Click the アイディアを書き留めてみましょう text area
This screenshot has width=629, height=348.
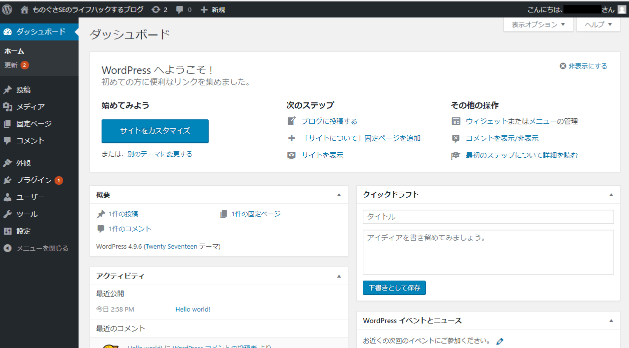(x=488, y=252)
